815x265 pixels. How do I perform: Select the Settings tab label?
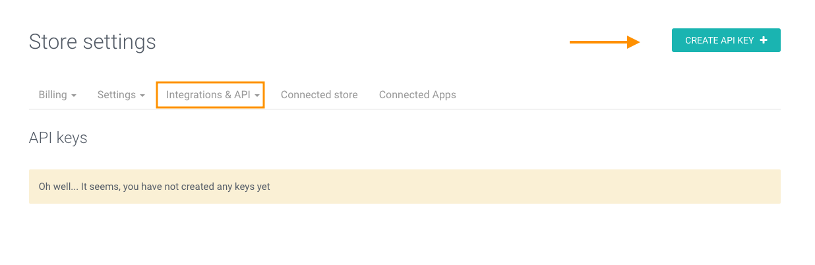pyautogui.click(x=117, y=95)
